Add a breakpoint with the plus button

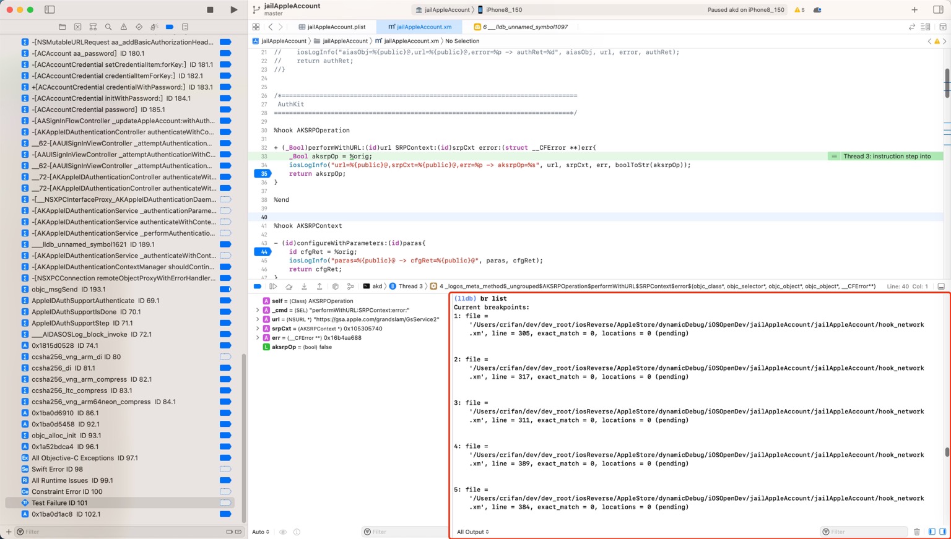coord(9,532)
